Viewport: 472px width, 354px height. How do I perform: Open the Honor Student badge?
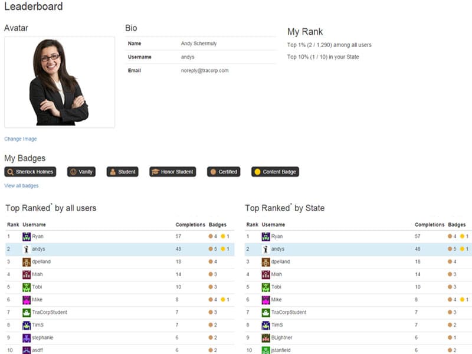tap(172, 172)
